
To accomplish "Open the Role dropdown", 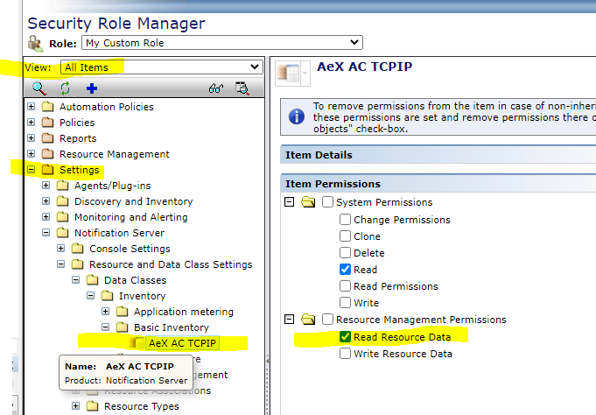I will click(x=222, y=42).
